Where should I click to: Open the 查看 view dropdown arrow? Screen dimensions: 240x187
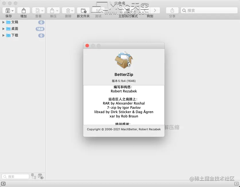click(x=42, y=11)
